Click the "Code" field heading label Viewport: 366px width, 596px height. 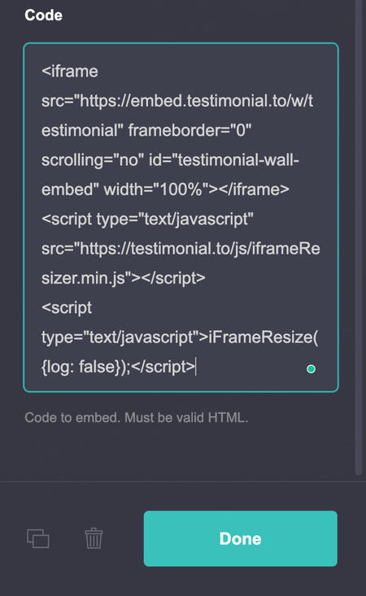[43, 15]
